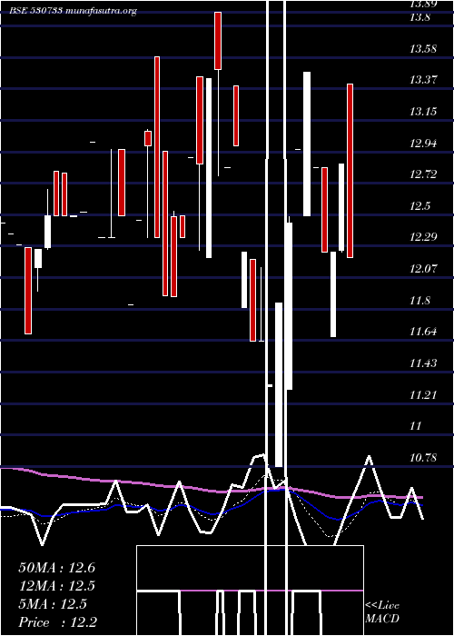Screen dimensions: 454x636
Task: Click the 5MA : 12.5 readout
Action: (x=53, y=604)
